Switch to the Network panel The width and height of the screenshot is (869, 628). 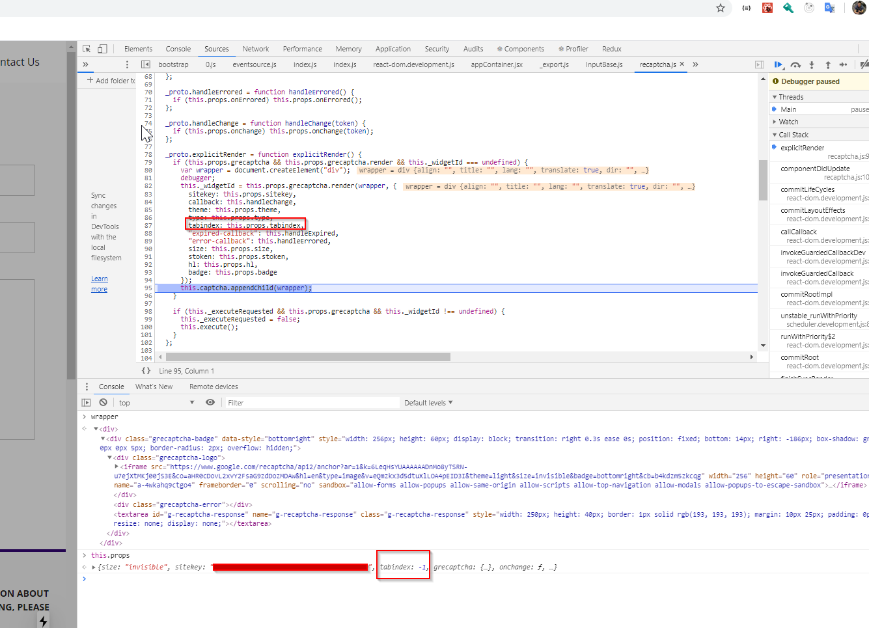(x=255, y=48)
